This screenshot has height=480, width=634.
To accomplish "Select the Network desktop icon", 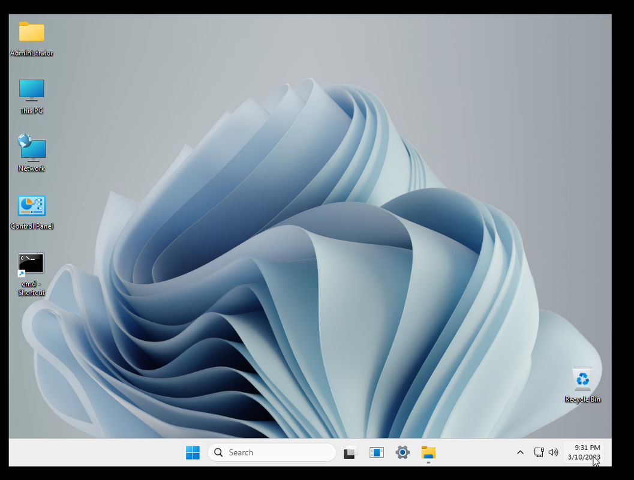I will tap(32, 153).
